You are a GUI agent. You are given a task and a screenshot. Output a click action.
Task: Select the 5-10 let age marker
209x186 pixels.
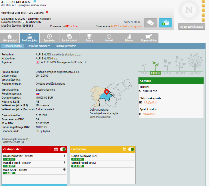pyautogui.click(x=167, y=73)
